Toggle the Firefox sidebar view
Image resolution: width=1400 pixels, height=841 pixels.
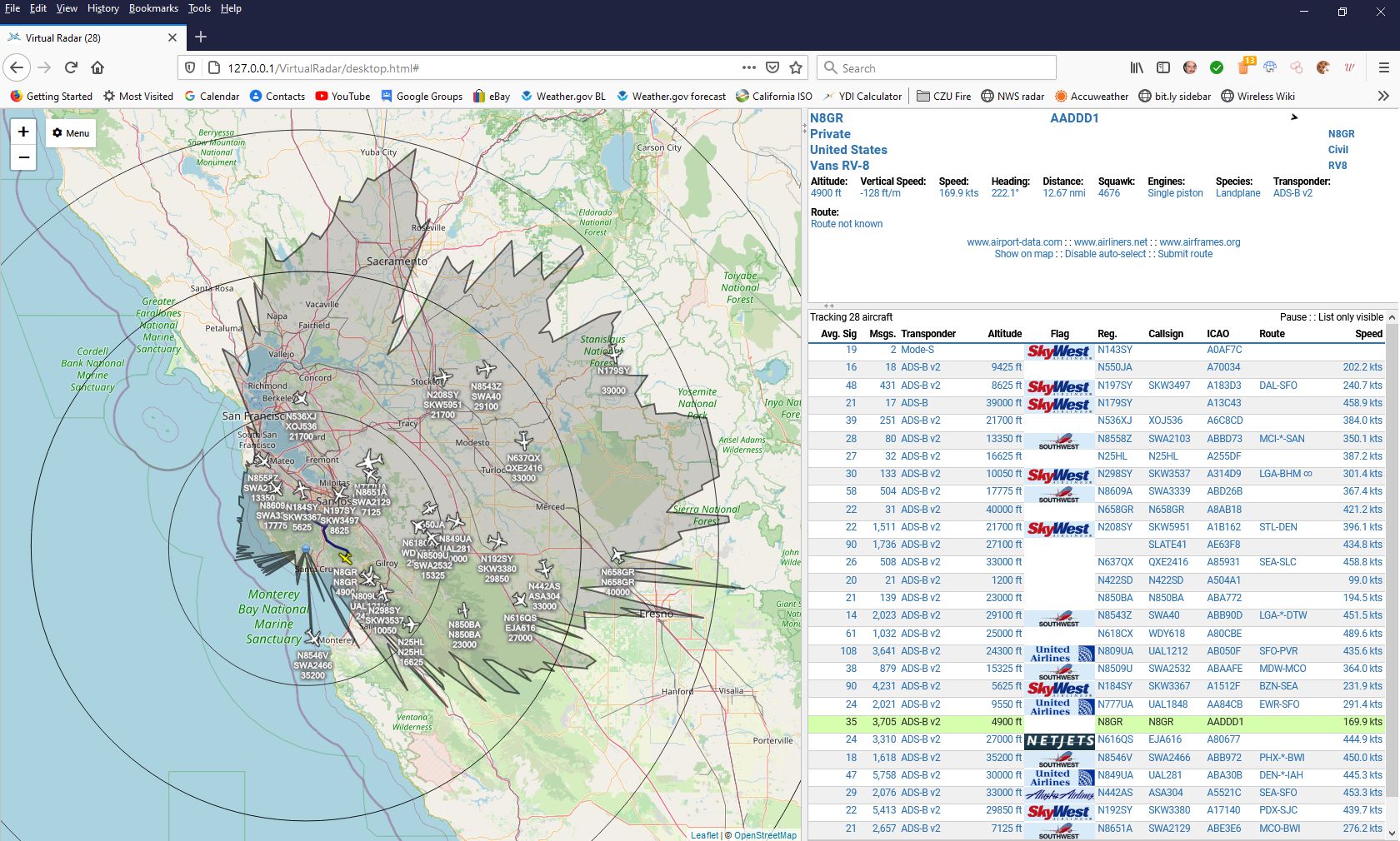click(x=1163, y=67)
